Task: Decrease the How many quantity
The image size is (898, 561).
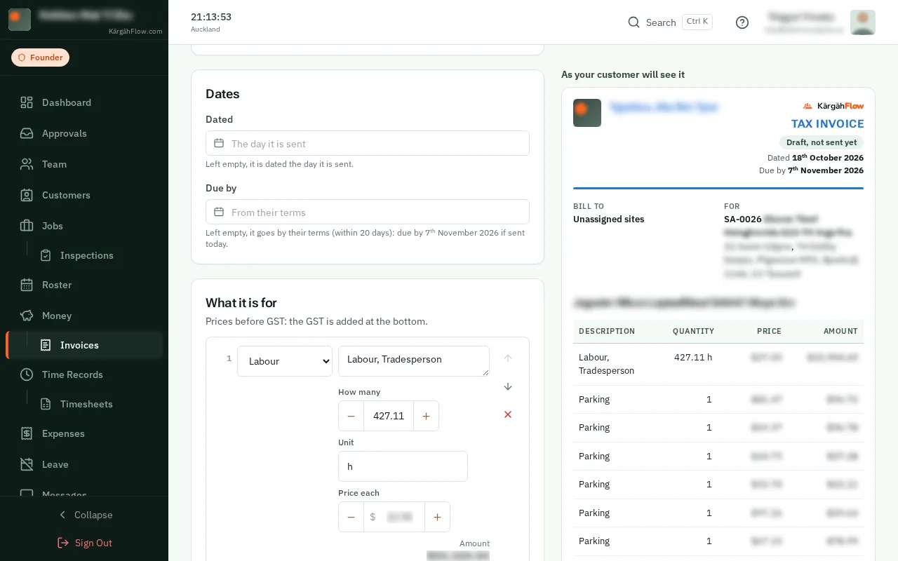Action: pos(351,416)
